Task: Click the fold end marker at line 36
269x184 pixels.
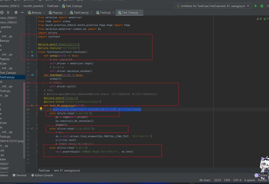Action: (x=37, y=152)
